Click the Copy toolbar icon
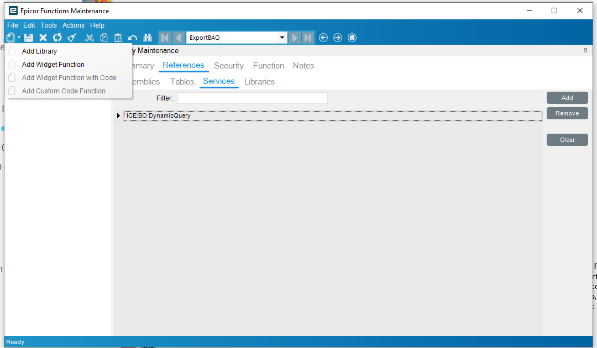 pyautogui.click(x=104, y=38)
